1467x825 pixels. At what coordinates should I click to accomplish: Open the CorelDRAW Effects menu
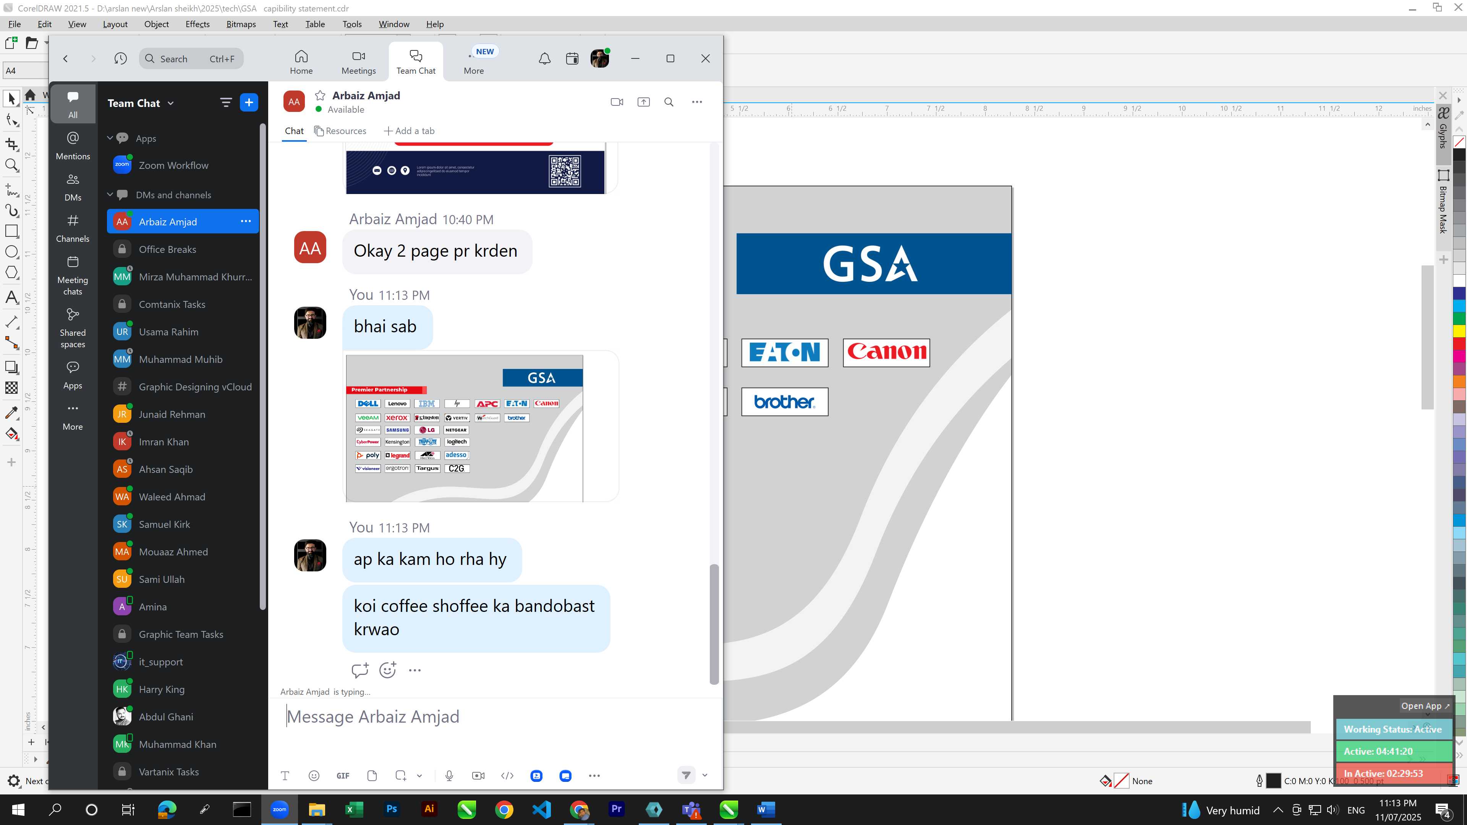[197, 24]
